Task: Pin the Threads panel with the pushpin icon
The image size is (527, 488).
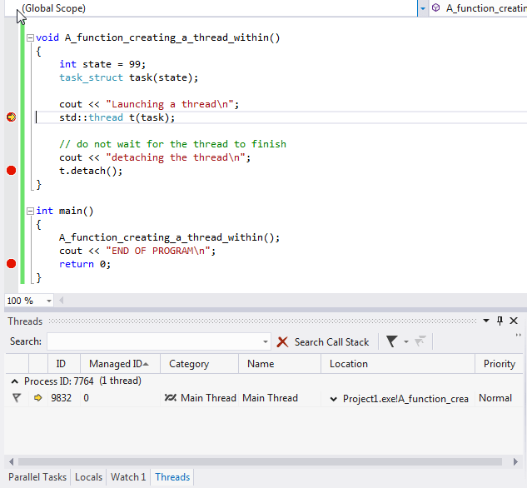Action: pyautogui.click(x=500, y=321)
